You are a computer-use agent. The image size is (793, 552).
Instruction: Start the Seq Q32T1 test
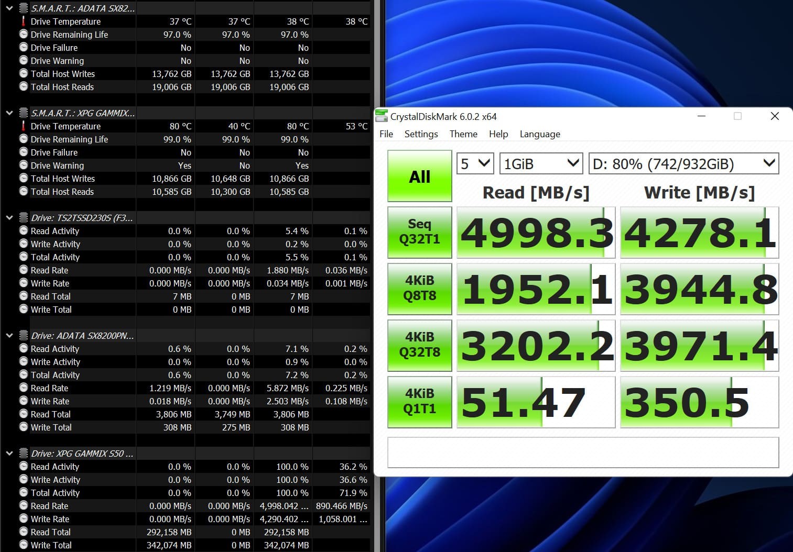tap(420, 232)
